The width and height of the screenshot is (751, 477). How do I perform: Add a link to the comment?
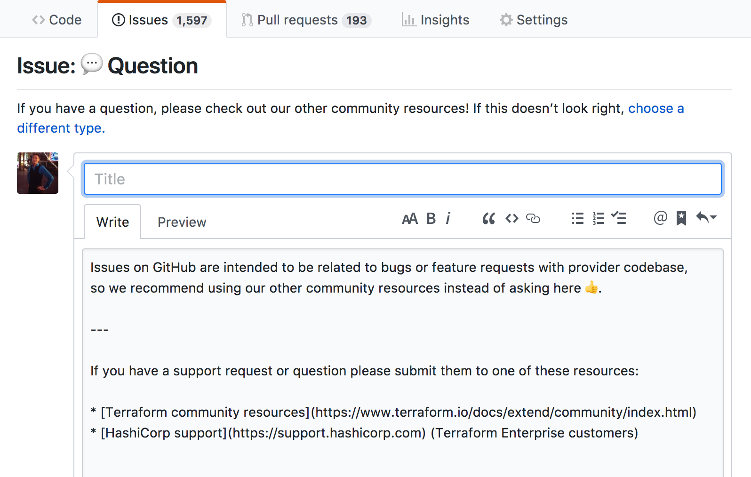[533, 219]
